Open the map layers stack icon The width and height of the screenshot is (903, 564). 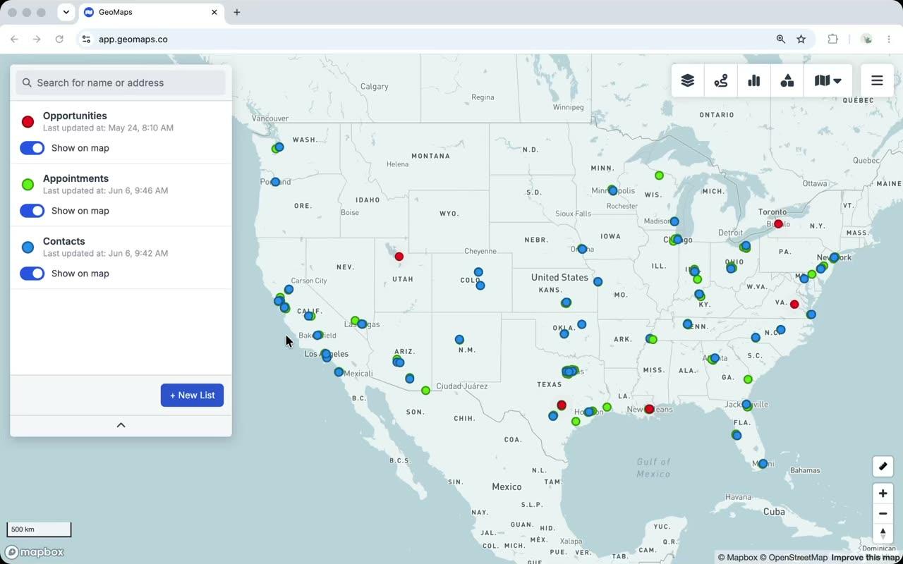coord(688,81)
